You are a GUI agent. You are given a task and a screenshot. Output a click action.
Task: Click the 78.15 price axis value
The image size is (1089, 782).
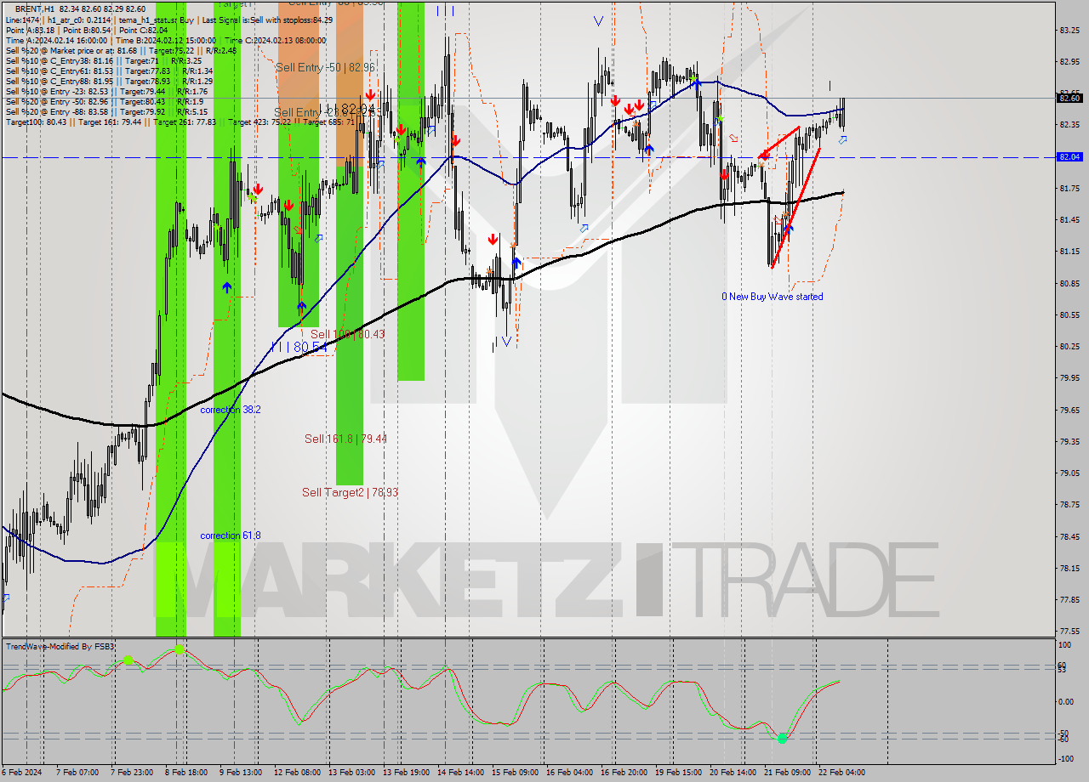click(1070, 569)
